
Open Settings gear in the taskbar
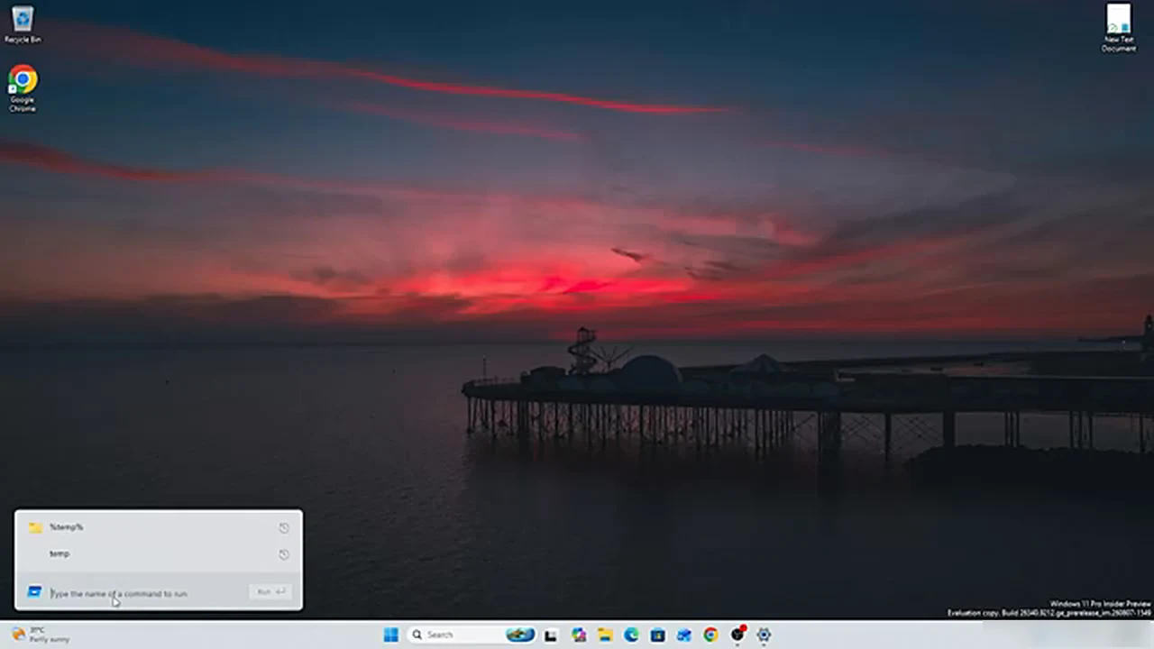click(764, 635)
